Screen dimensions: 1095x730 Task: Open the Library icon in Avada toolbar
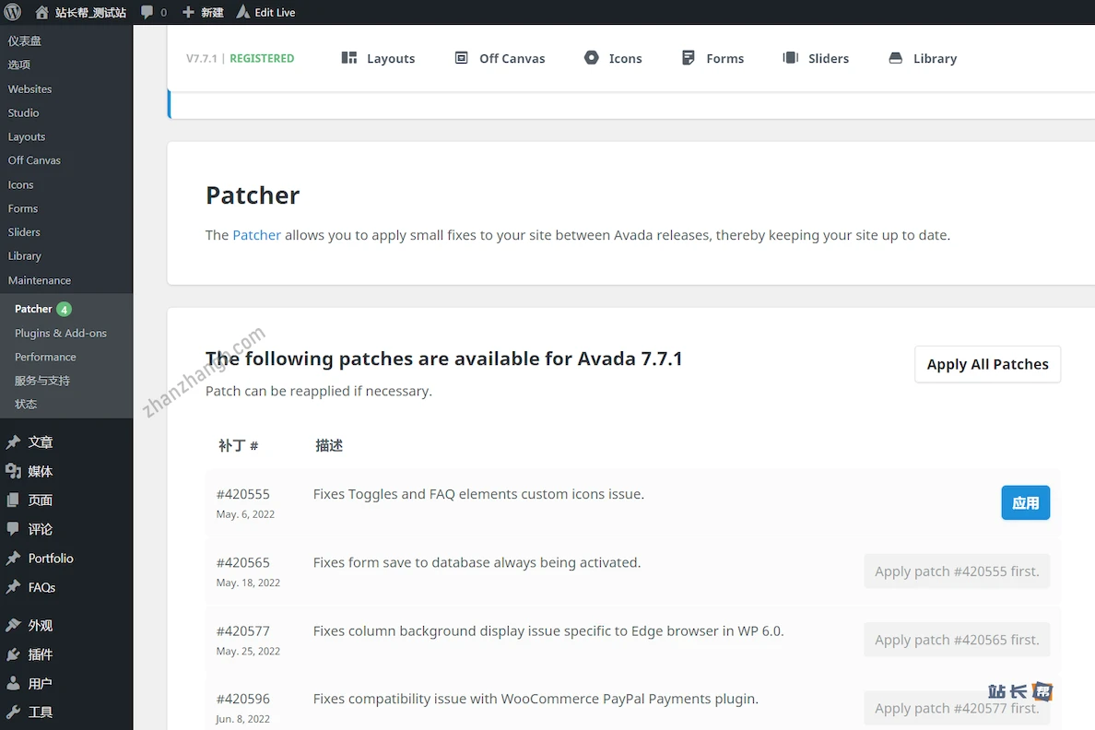pyautogui.click(x=895, y=58)
